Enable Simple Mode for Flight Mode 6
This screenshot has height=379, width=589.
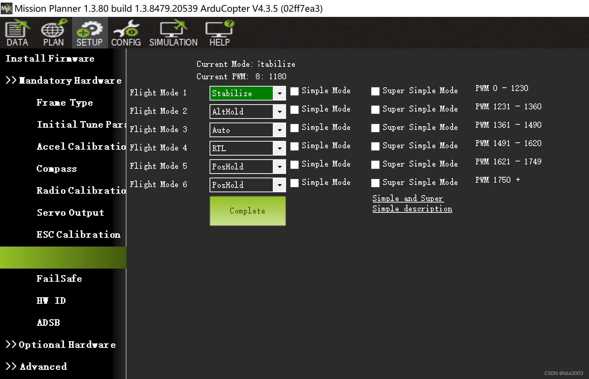294,183
